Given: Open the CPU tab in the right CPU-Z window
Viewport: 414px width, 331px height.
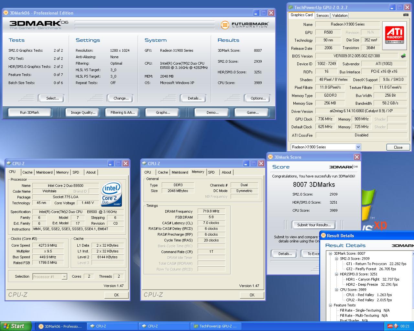Looking at the screenshot, I should point(148,172).
